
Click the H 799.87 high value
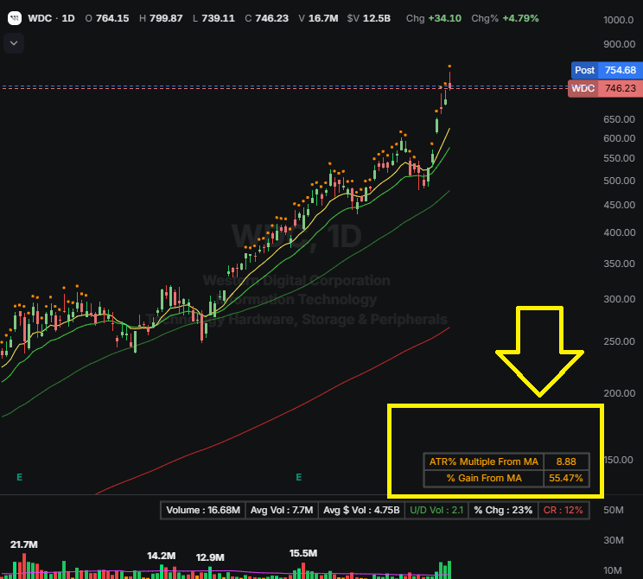pos(161,18)
